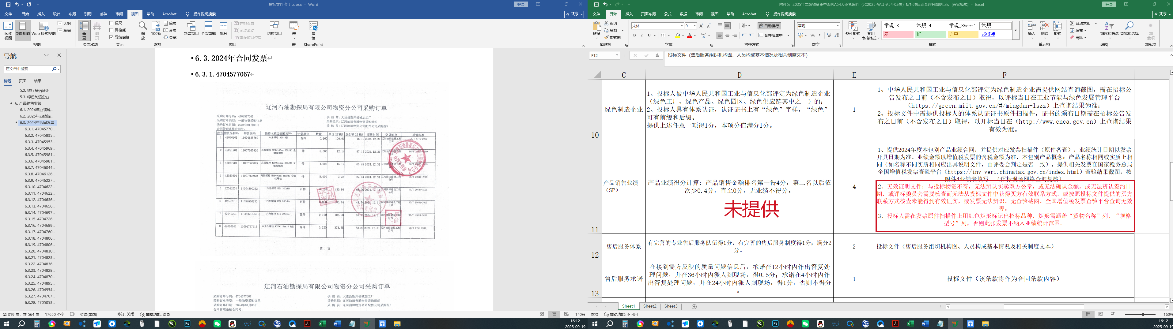Image resolution: width=1173 pixels, height=329 pixels.
Task: Cut selection using Excel scissors icon
Action: click(611, 23)
